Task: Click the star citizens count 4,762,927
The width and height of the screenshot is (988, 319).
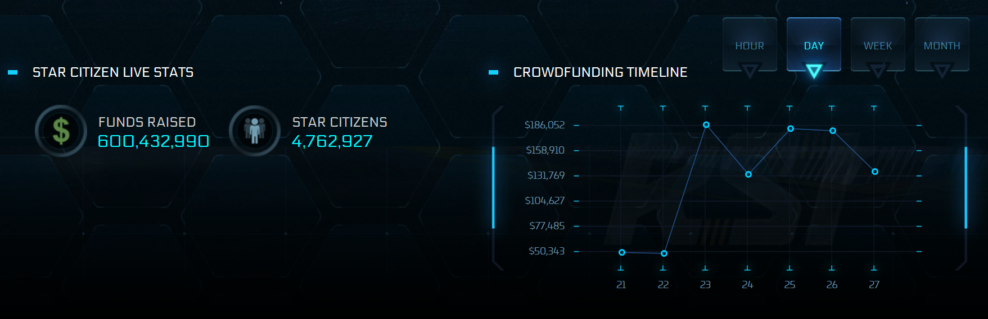Action: [x=332, y=141]
